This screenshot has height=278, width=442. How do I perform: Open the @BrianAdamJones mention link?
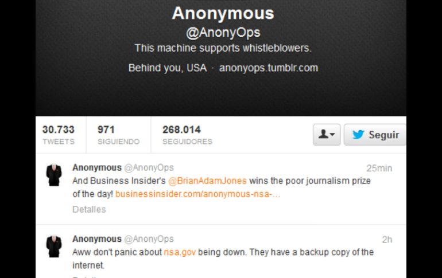click(x=207, y=181)
